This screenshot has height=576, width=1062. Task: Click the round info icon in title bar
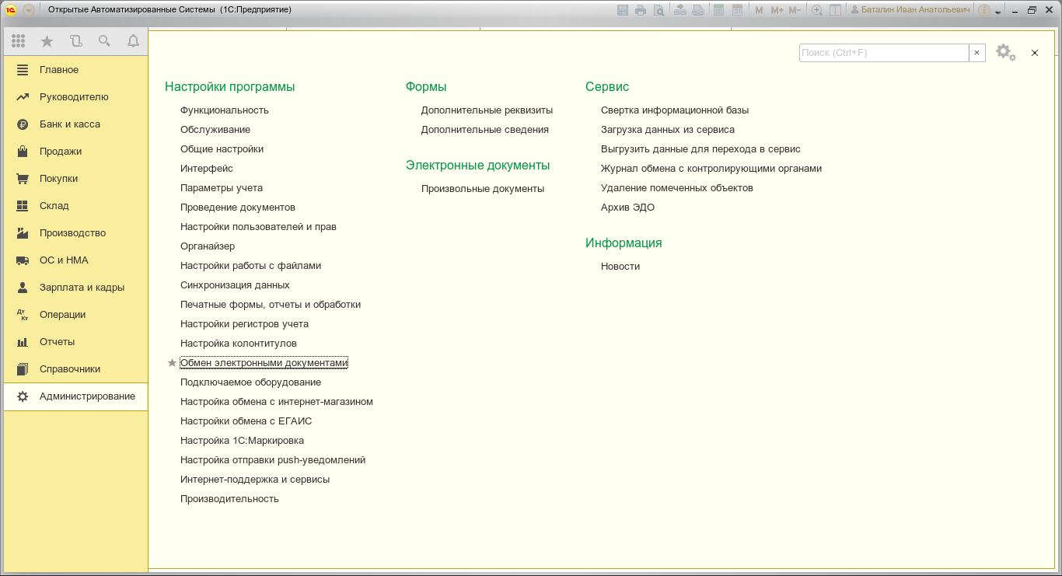[x=984, y=10]
